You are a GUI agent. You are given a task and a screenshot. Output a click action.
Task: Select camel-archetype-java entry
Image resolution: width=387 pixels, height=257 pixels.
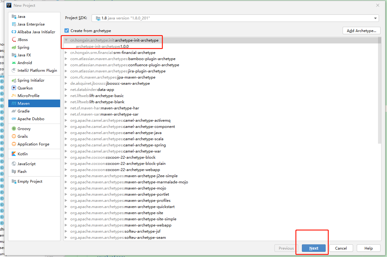point(116,133)
